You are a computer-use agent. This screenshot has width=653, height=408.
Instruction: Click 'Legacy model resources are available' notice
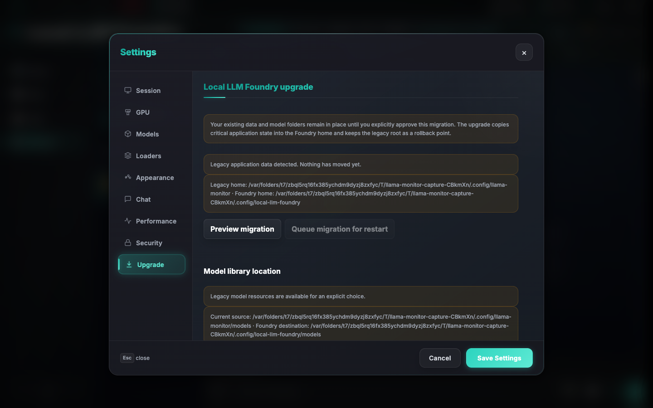[x=361, y=296]
